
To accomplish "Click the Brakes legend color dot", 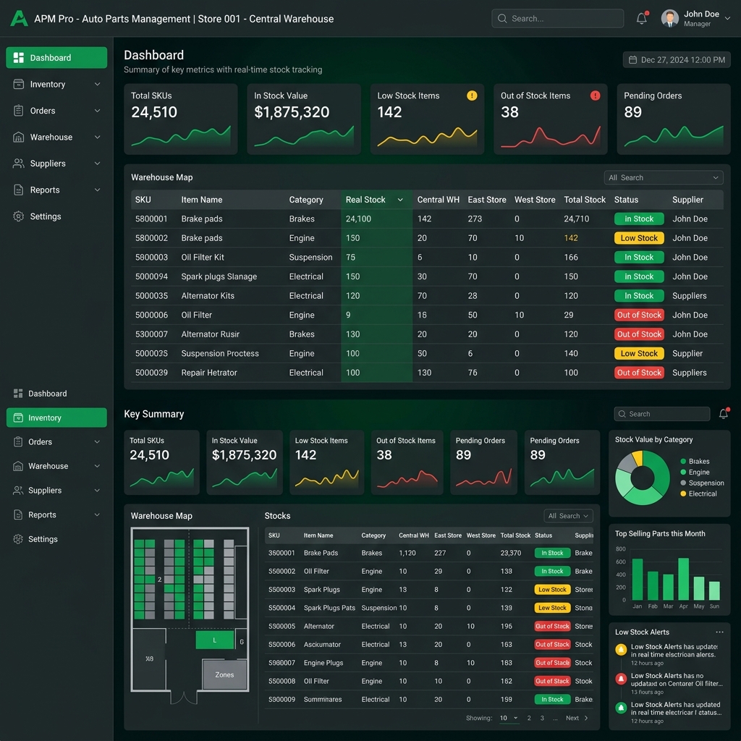I will [683, 461].
